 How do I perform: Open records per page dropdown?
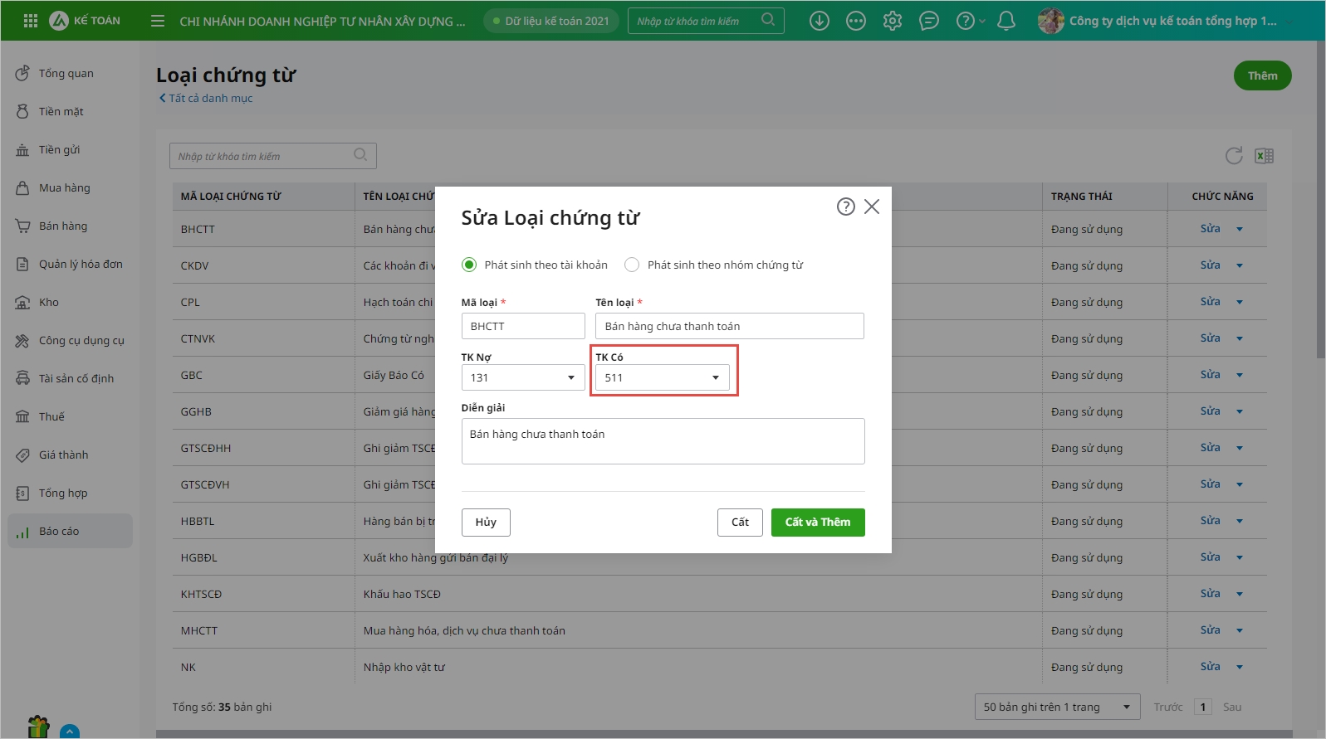(1056, 707)
